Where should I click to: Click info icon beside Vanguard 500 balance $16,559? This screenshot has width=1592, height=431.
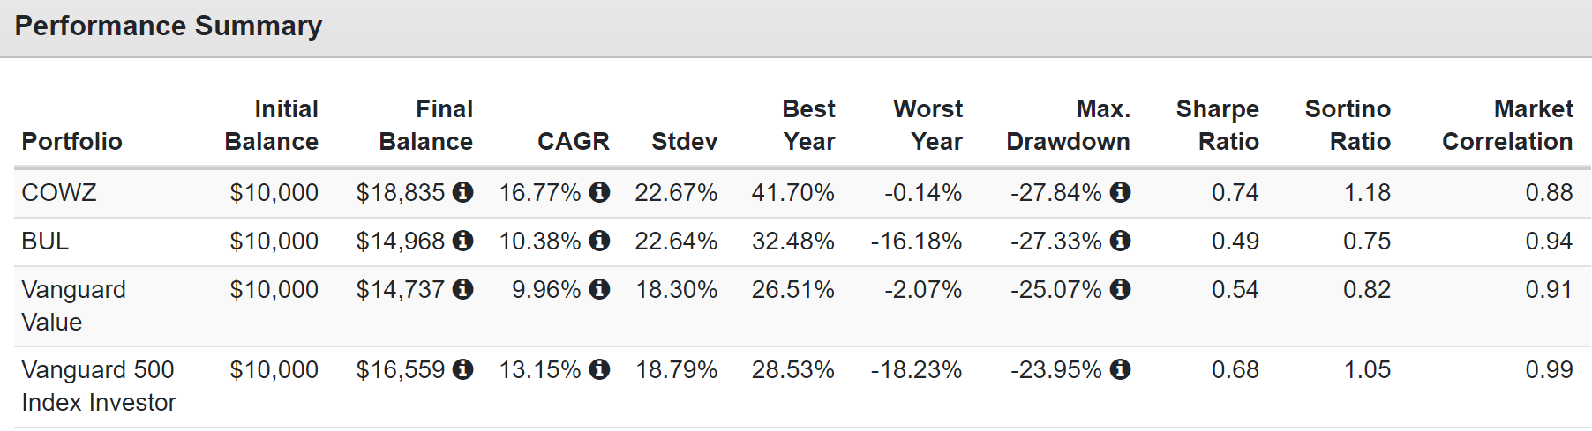coord(462,369)
